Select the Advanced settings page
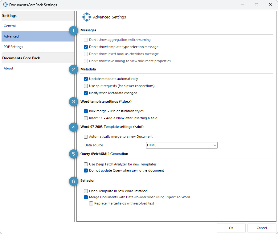 click(38, 36)
